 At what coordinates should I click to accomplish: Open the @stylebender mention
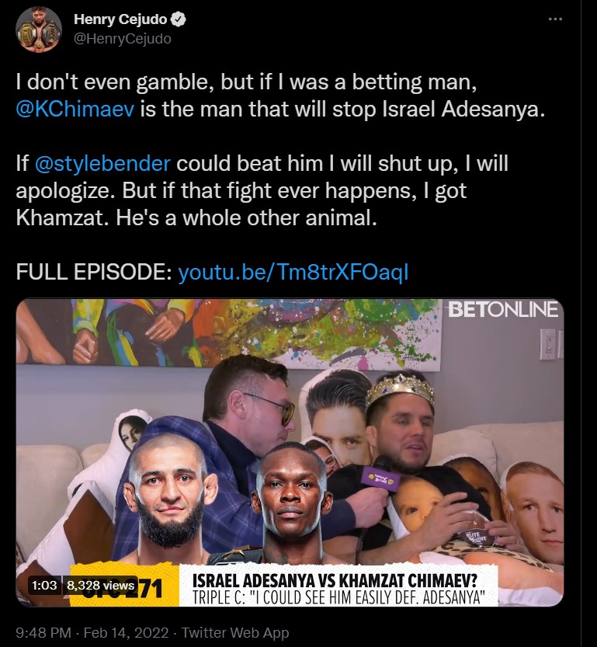pos(102,163)
